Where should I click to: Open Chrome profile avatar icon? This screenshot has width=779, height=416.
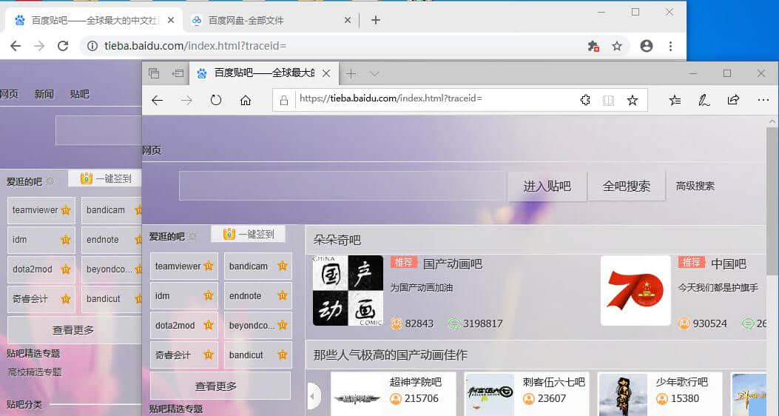tap(647, 46)
